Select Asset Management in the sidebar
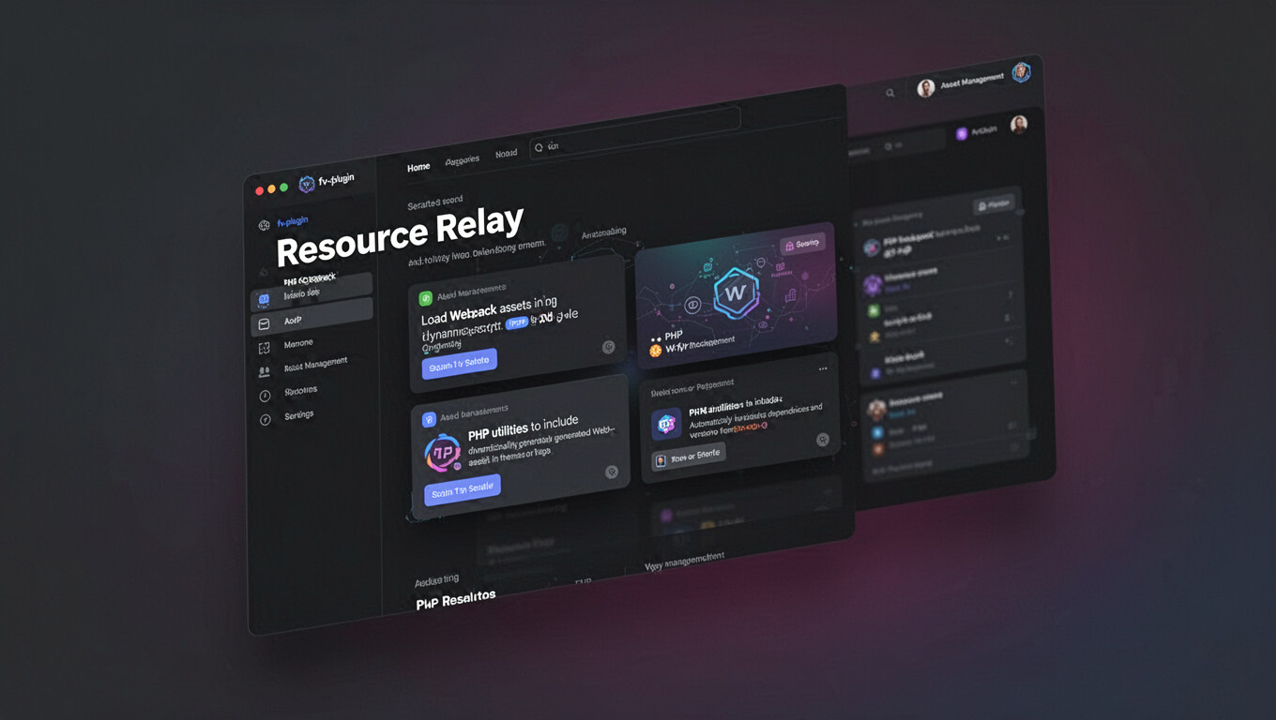 315,364
